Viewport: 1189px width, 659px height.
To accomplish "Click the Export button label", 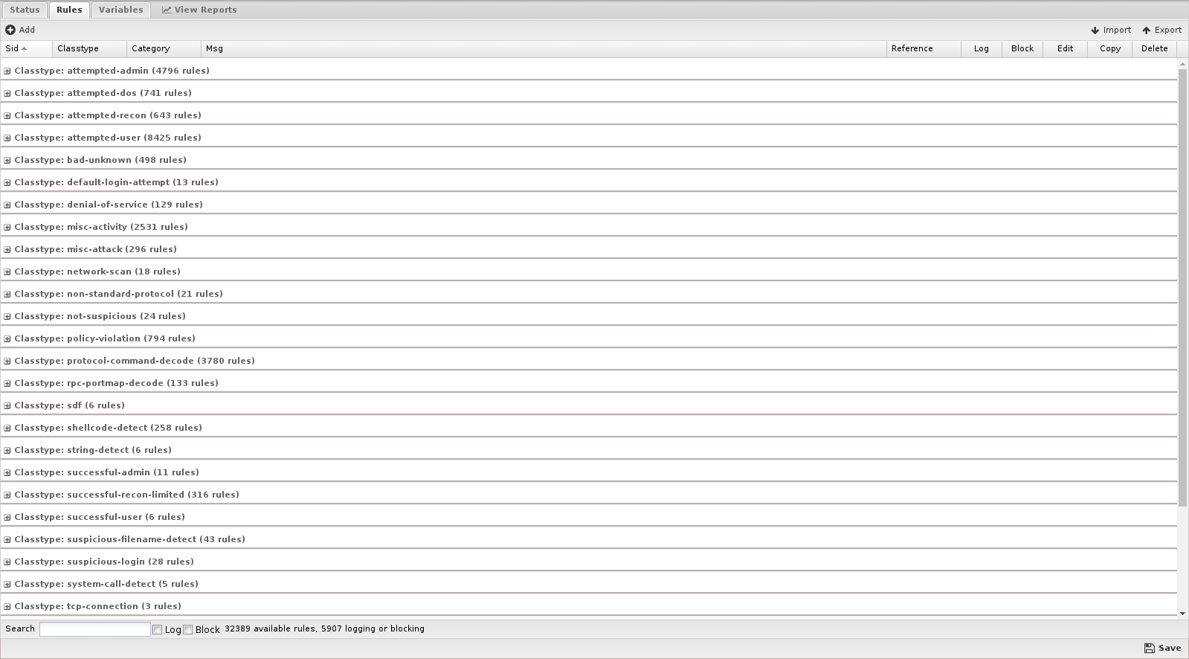I will pos(1168,30).
